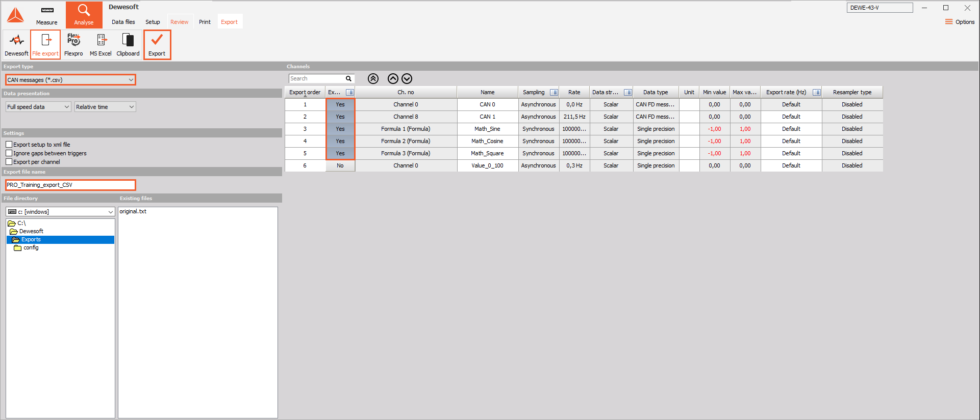
Task: Open Export rate column filter icon
Action: 817,92
